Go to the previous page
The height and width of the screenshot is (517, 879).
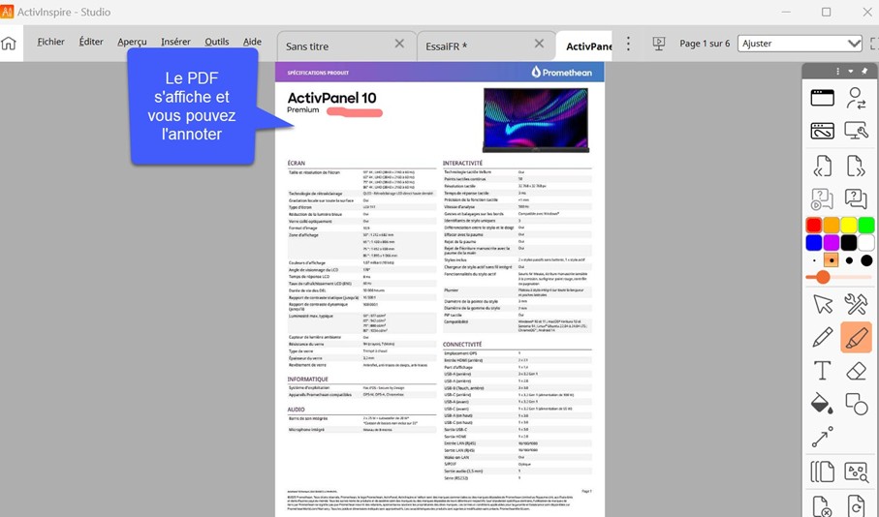click(x=823, y=166)
